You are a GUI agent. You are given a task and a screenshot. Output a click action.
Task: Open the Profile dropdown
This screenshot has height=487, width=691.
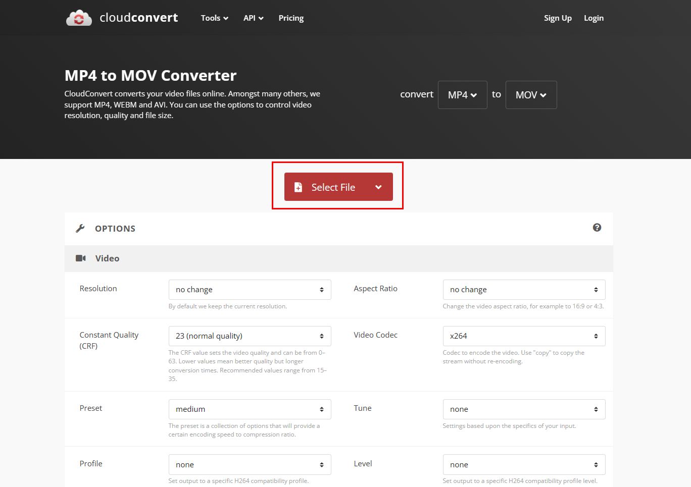click(x=250, y=465)
